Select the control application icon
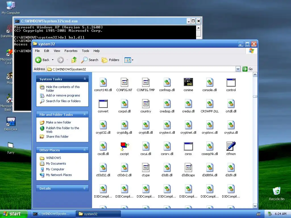Viewport: 291px width, 218px height. tap(231, 83)
